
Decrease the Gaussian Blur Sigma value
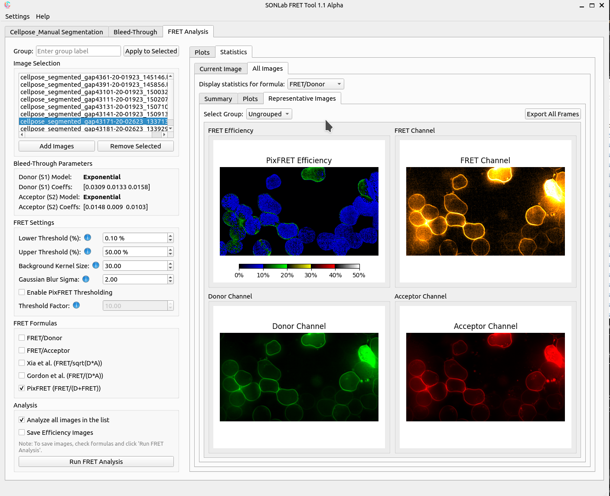[170, 282]
